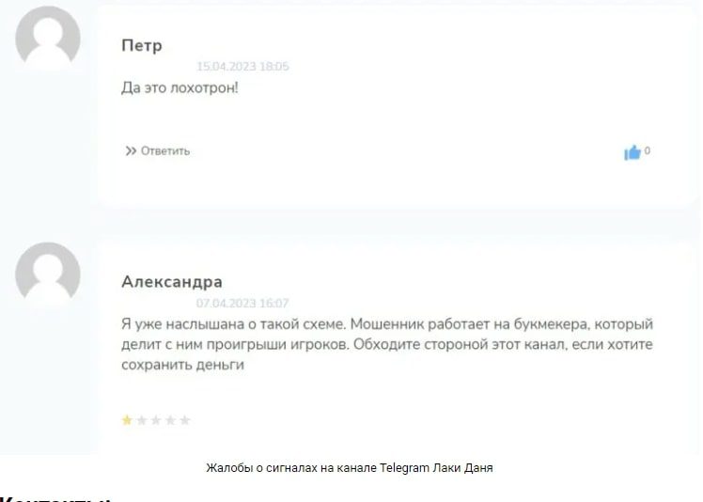The image size is (703, 502).
Task: Click the first yellow star in Александра's rating
Action: (x=127, y=420)
